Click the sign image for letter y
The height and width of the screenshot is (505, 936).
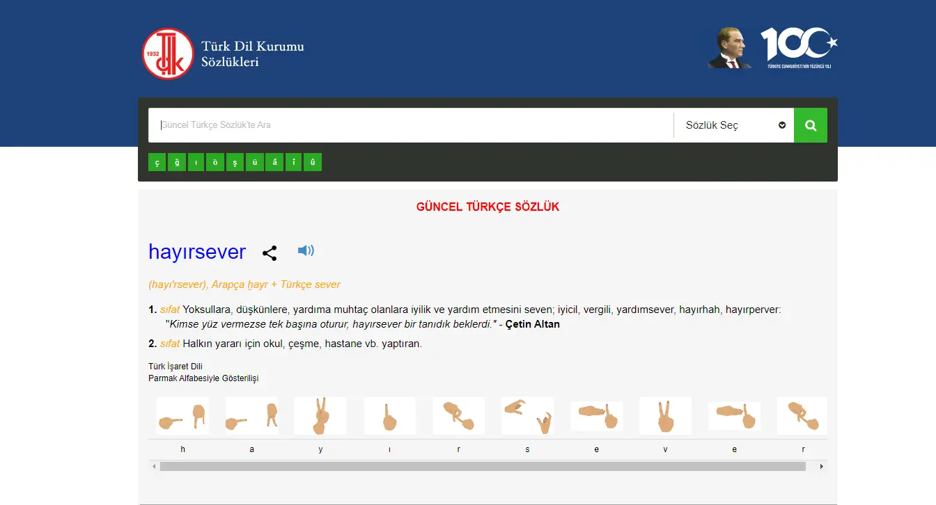pos(320,416)
